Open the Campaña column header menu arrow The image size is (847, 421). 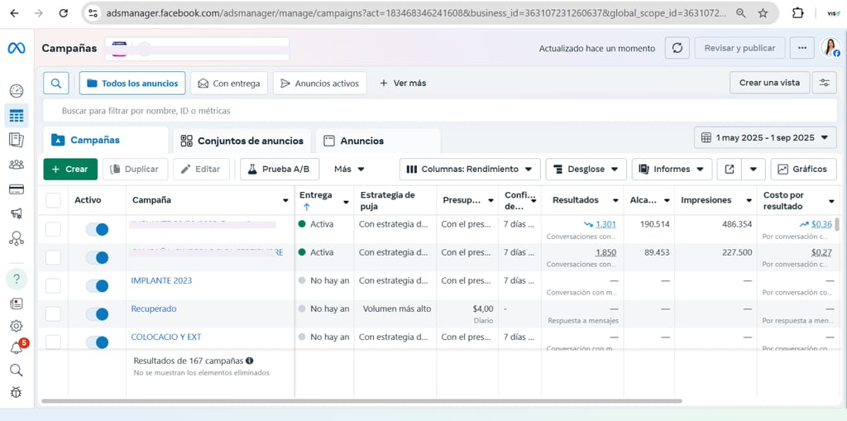[x=285, y=200]
